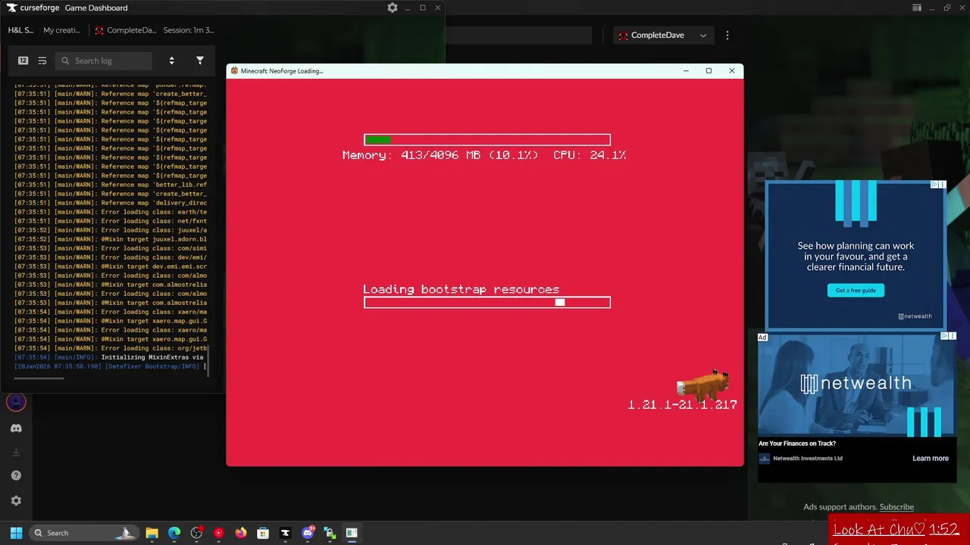Click Netwealth Investments Ltd advertiser text
The image size is (970, 545).
[808, 459]
